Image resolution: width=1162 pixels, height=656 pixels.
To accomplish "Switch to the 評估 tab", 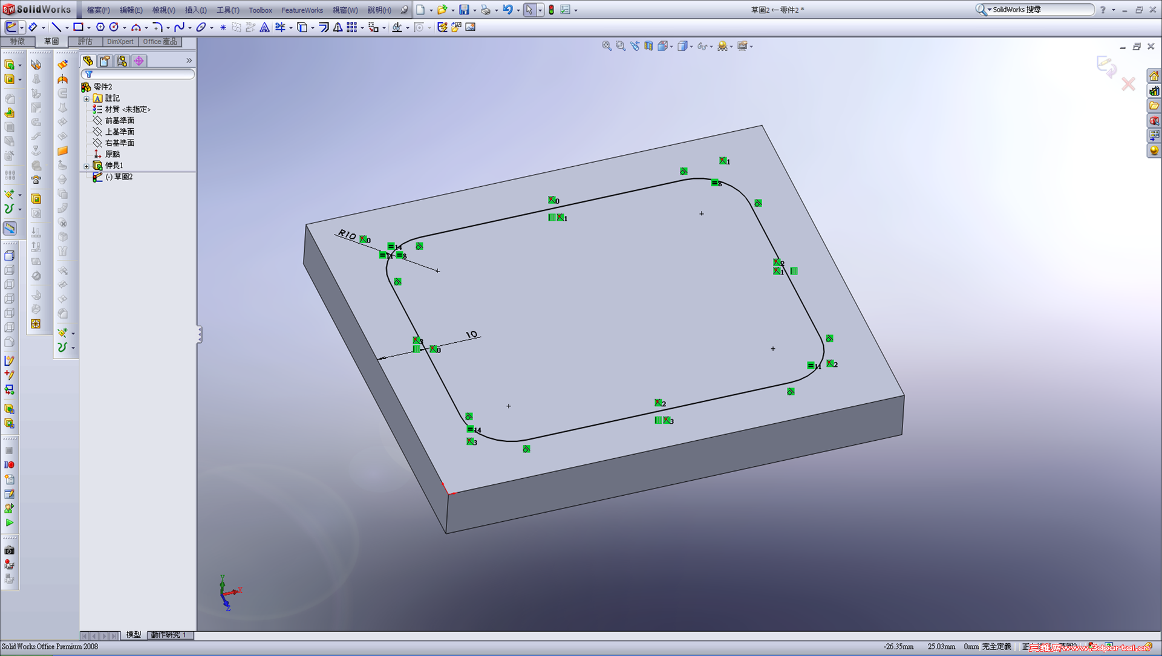I will coord(85,41).
